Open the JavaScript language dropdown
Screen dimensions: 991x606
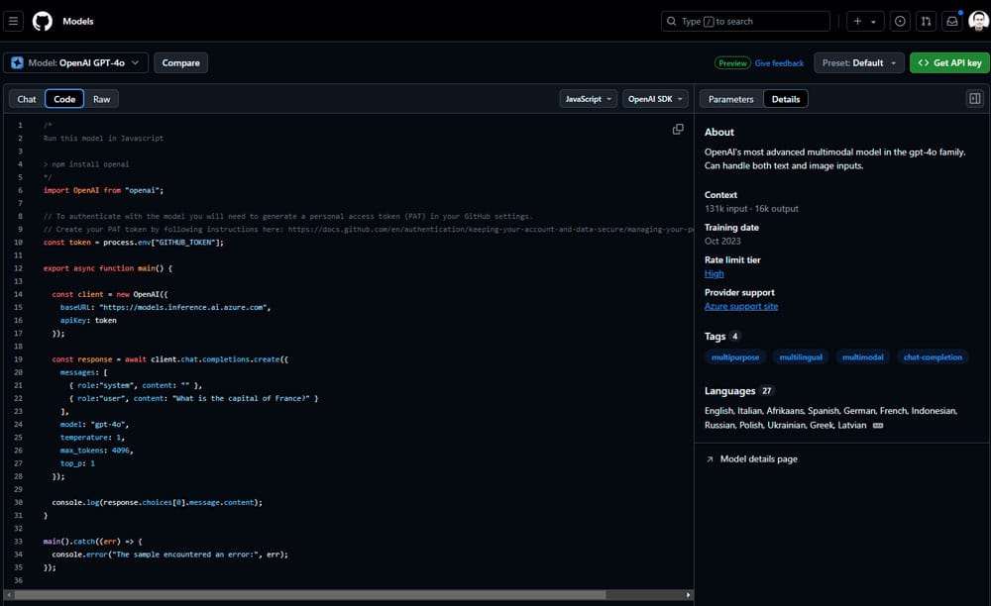(589, 99)
